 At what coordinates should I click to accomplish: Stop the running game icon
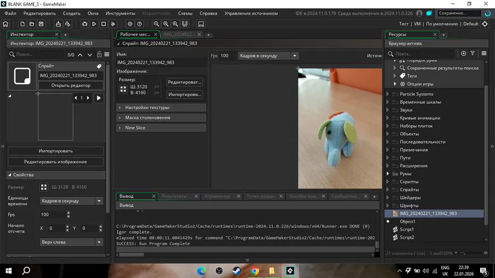click(x=103, y=24)
